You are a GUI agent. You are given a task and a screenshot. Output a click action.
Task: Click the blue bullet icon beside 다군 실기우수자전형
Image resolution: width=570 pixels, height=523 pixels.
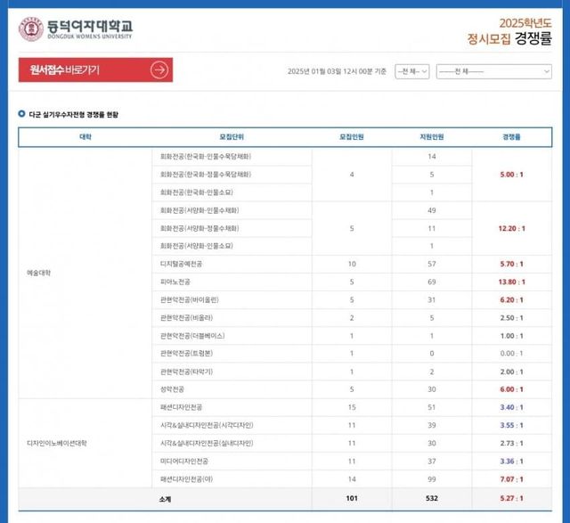coord(22,114)
